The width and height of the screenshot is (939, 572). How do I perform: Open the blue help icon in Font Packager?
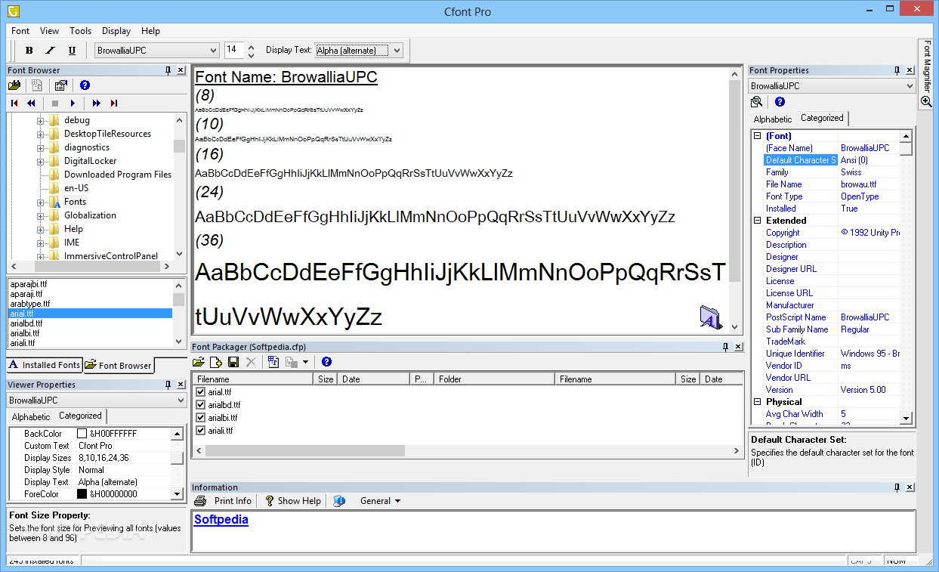click(326, 362)
